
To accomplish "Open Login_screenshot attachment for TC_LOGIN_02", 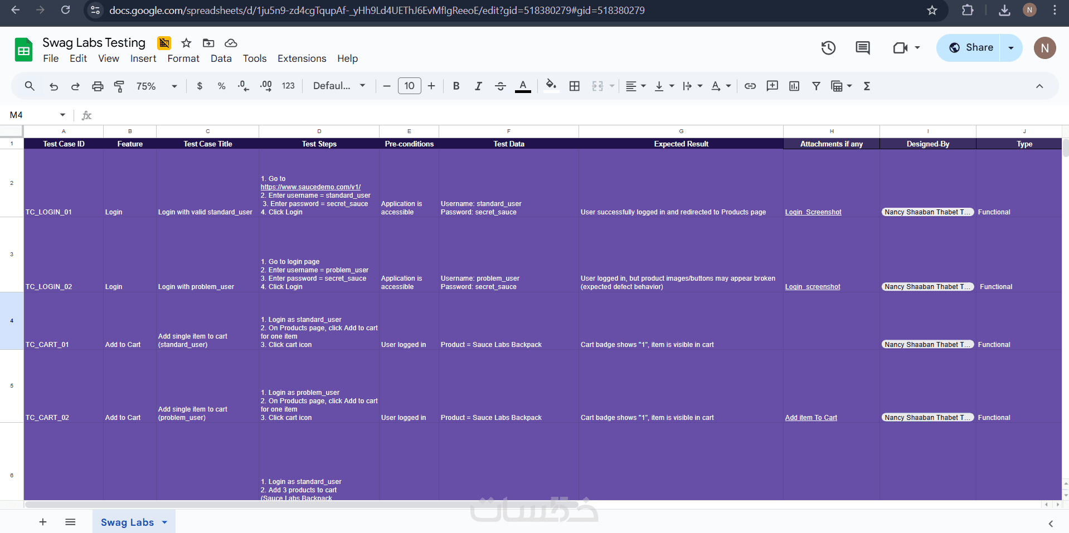I will point(813,287).
